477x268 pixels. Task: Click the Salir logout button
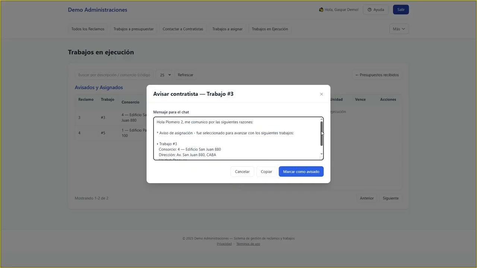[401, 10]
